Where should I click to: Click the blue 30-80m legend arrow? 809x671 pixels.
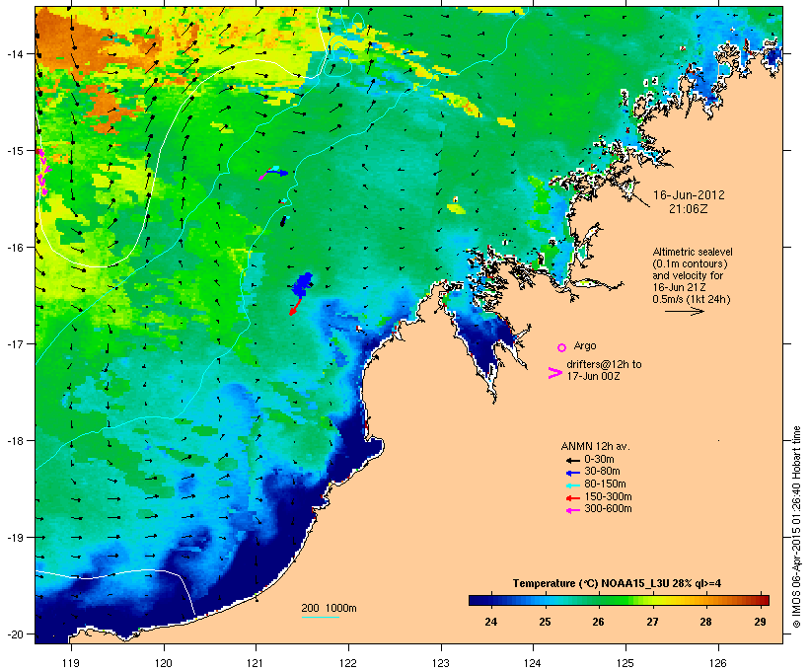pos(572,473)
